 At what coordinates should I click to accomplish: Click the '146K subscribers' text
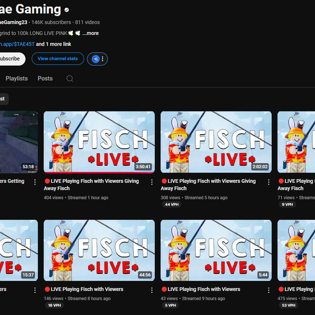(51, 22)
